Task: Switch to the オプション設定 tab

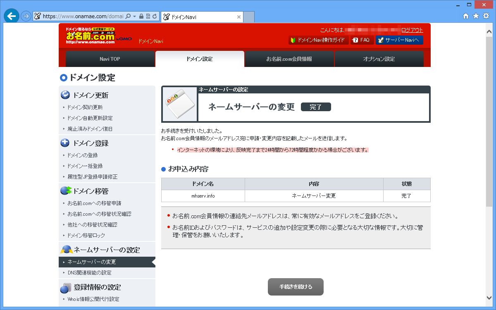Action: [x=379, y=59]
